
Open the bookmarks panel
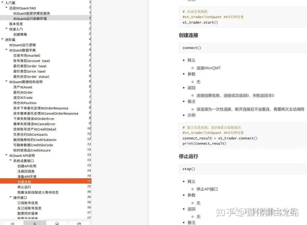(x=79, y=223)
